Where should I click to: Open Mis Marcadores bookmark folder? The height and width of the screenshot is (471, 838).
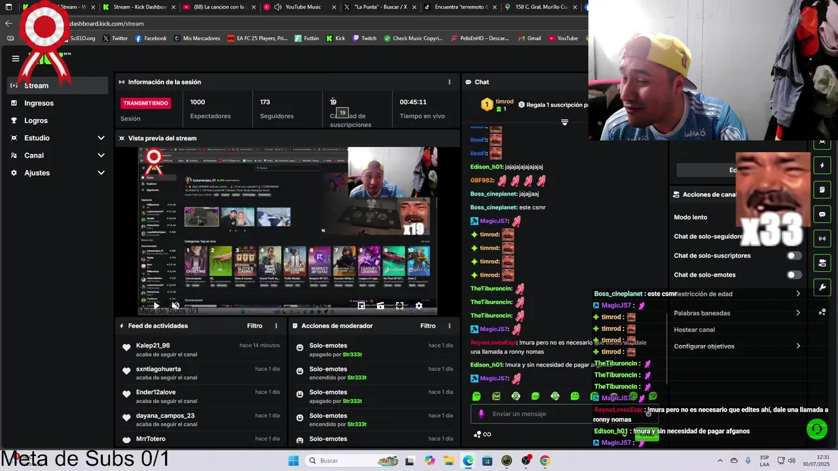point(197,39)
